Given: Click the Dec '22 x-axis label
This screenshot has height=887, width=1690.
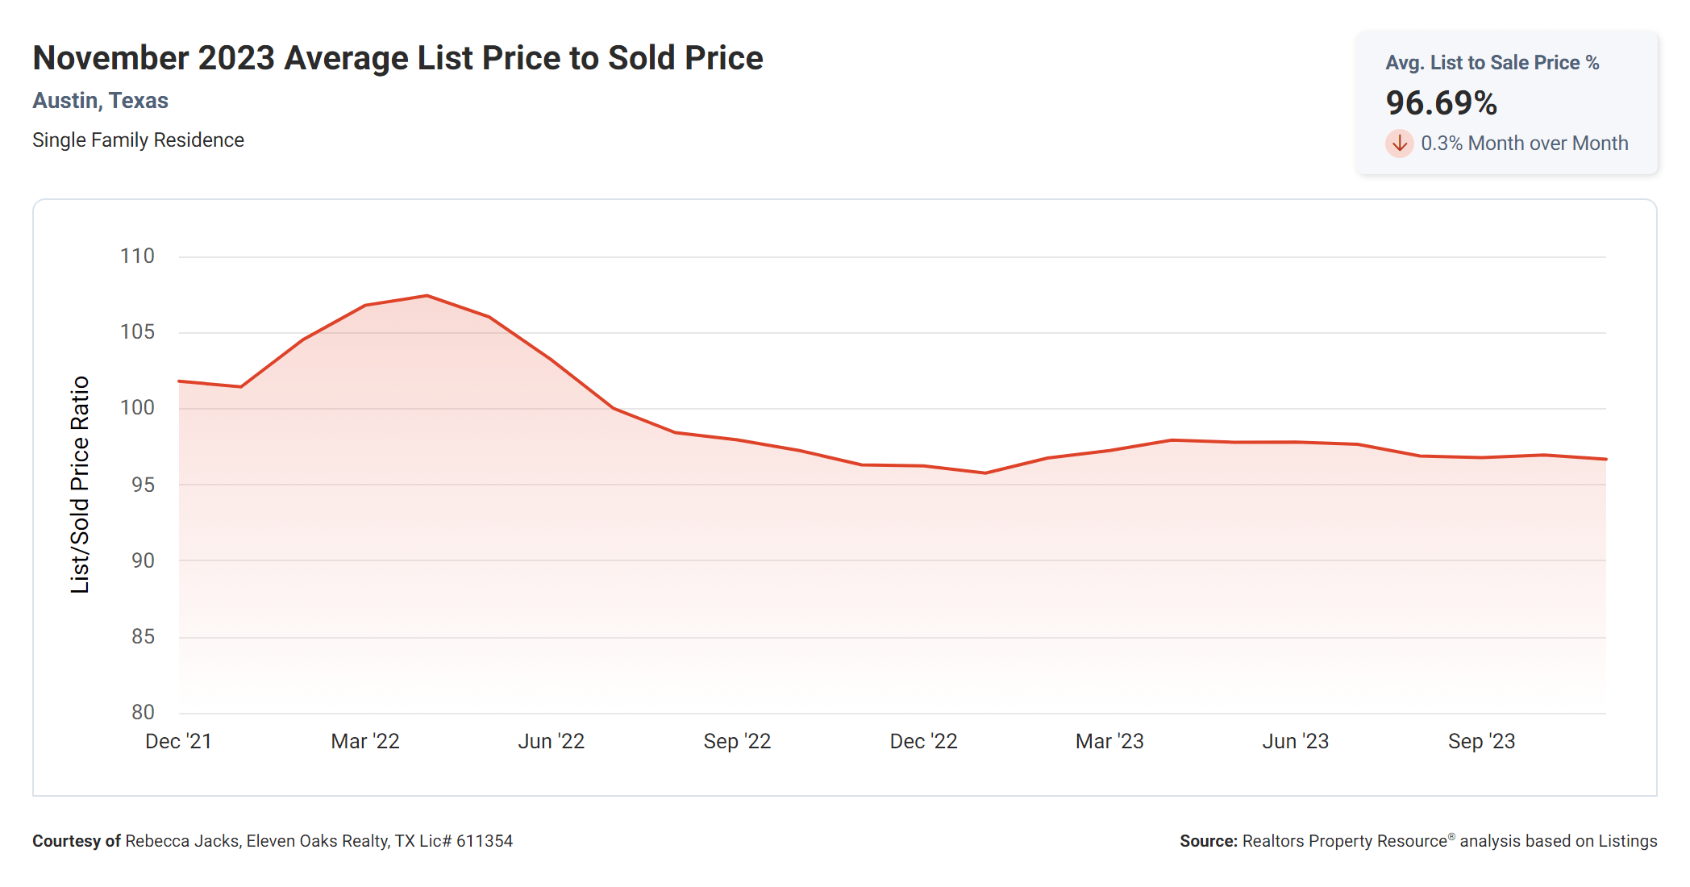Looking at the screenshot, I should point(923,741).
